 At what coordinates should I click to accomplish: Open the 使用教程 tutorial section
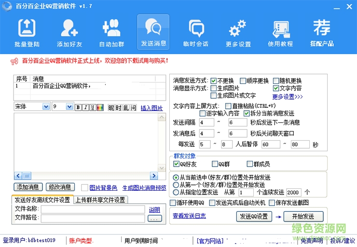click(x=280, y=33)
